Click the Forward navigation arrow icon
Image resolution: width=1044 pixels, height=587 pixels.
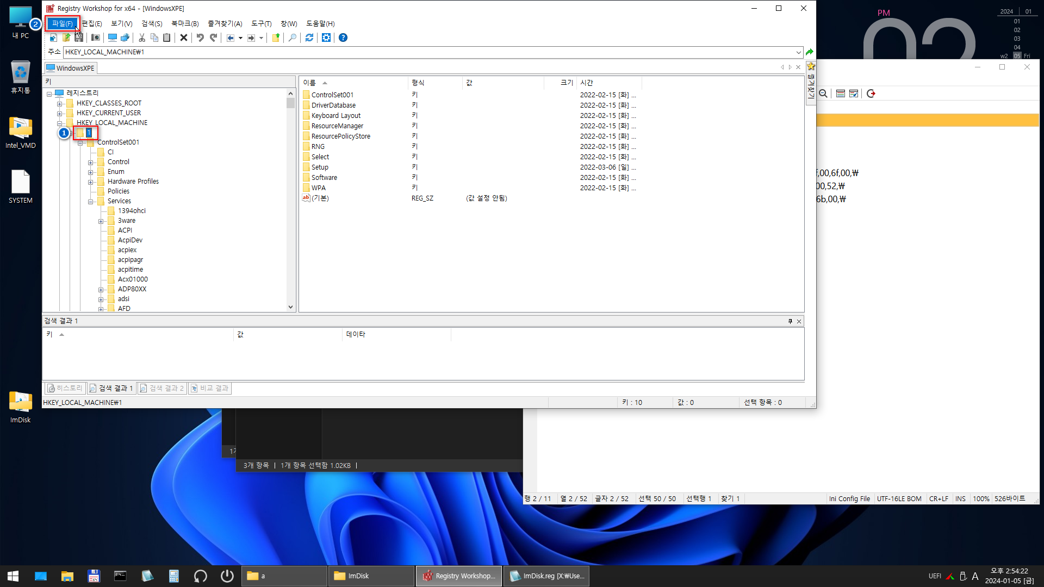(251, 38)
